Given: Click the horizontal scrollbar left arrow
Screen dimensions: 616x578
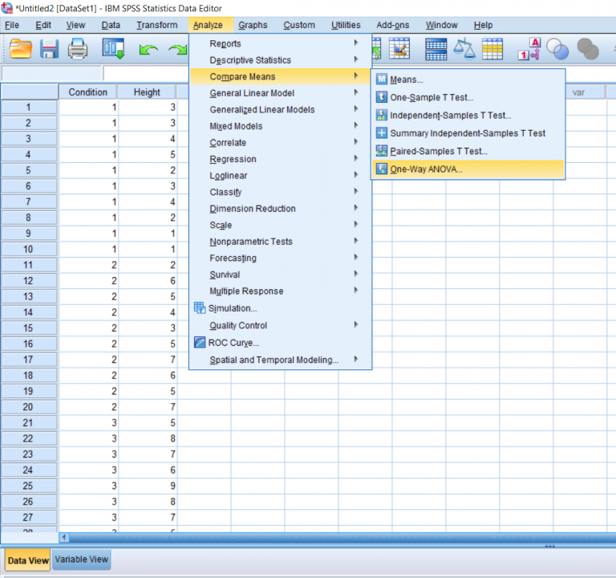Looking at the screenshot, I should (63, 537).
